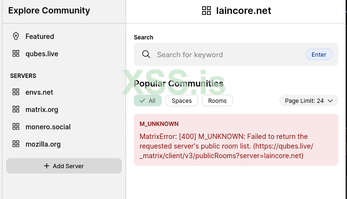The width and height of the screenshot is (347, 199).
Task: Open the Featured communities section
Action: coord(39,37)
